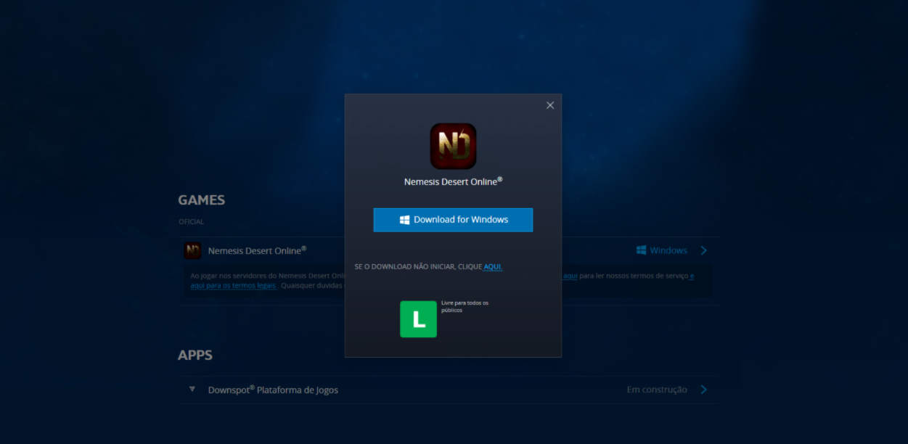Image resolution: width=908 pixels, height=444 pixels.
Task: Close the download dialog with the X
Action: [550, 105]
